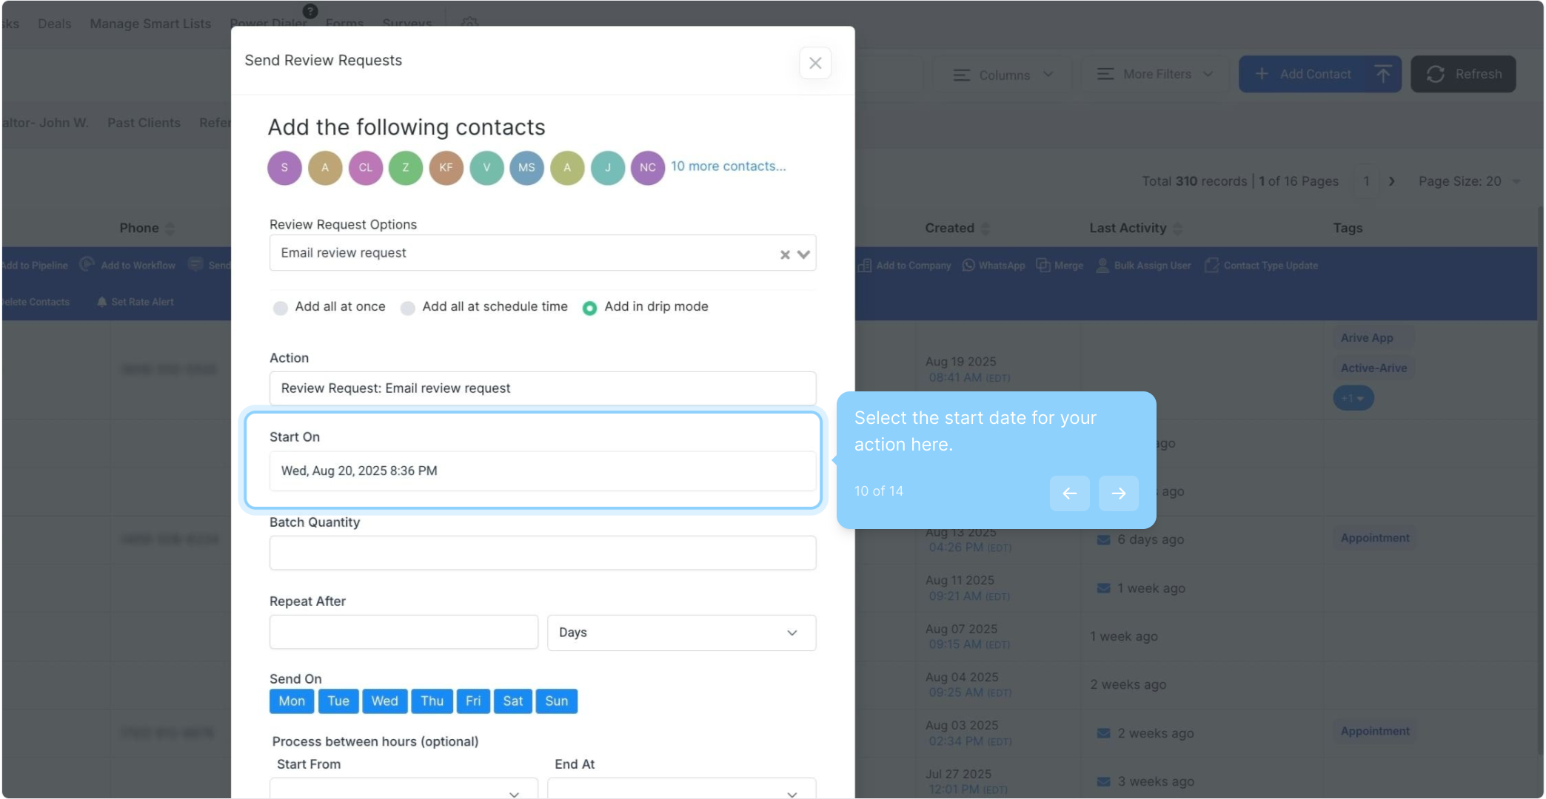Image resolution: width=1546 pixels, height=799 pixels.
Task: Close the Send Review Requests dialog
Action: [x=815, y=63]
